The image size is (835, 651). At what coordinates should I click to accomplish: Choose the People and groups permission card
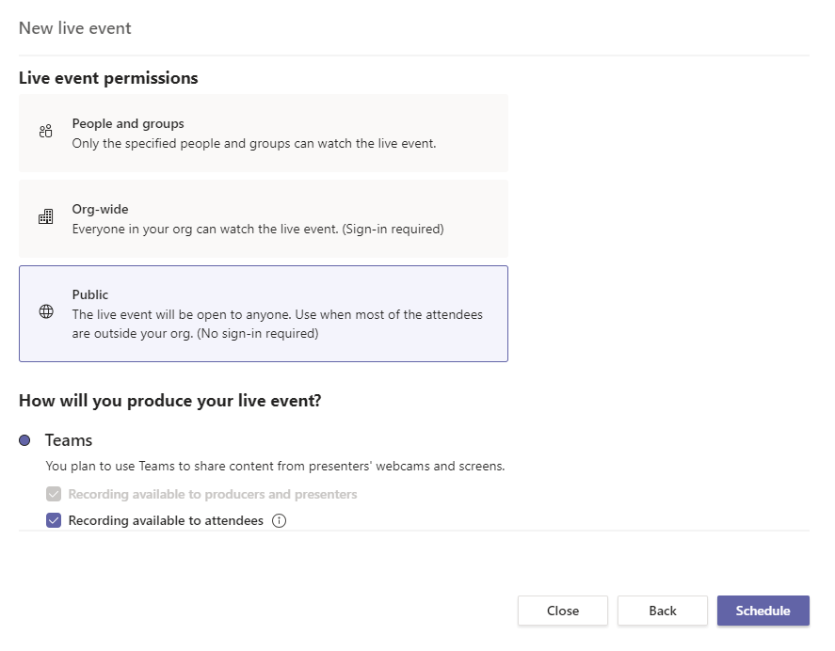(264, 133)
